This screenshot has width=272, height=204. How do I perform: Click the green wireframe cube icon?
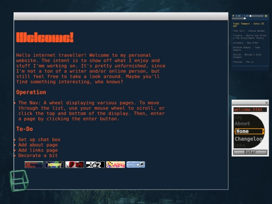click(x=19, y=180)
